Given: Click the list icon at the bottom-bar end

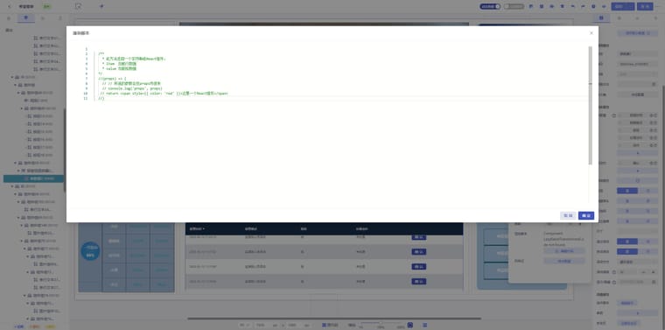Looking at the screenshot, I should click(424, 325).
